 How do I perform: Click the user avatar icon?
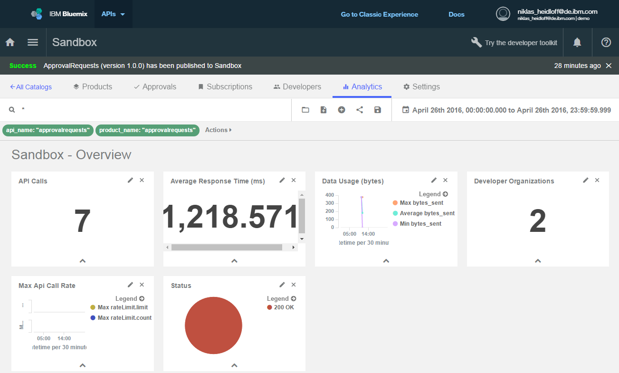coord(503,14)
